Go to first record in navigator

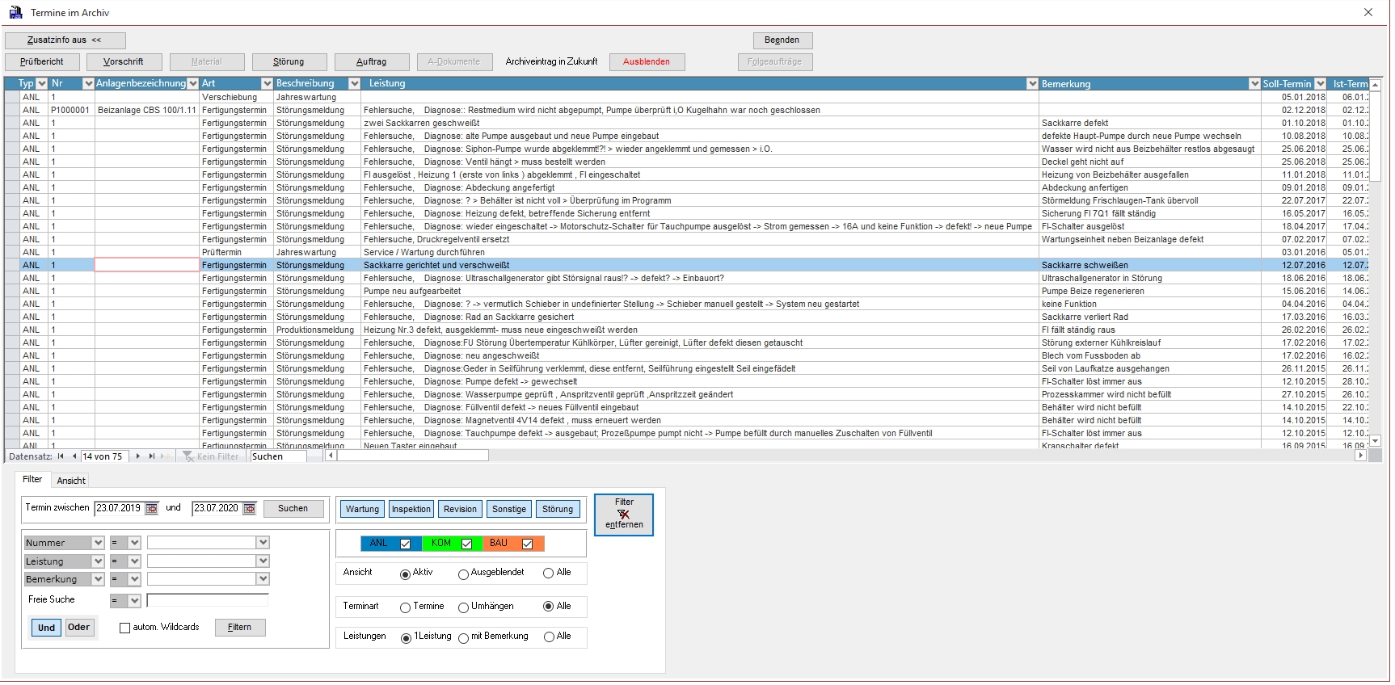coord(61,456)
